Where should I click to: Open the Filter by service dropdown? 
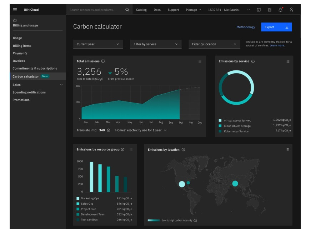(156, 44)
